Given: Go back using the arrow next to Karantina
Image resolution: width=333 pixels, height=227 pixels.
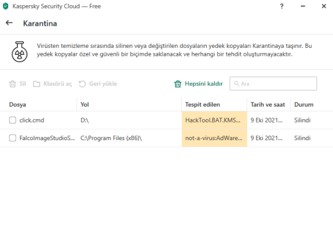Looking at the screenshot, I should 9,23.
